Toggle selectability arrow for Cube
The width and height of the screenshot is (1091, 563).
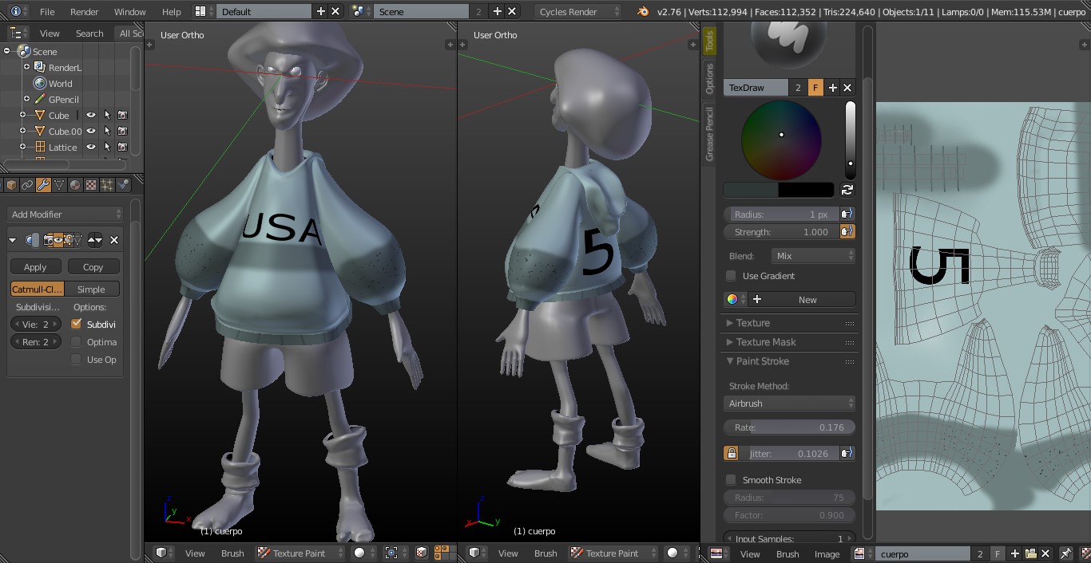click(107, 115)
